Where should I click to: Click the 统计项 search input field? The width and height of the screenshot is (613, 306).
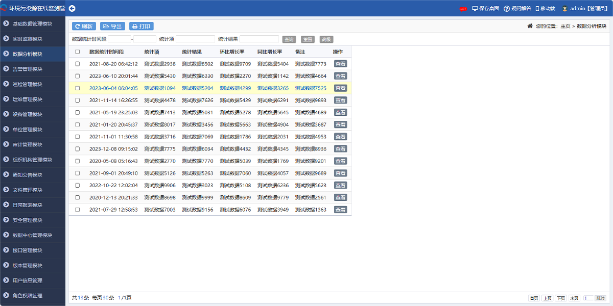[x=195, y=39]
